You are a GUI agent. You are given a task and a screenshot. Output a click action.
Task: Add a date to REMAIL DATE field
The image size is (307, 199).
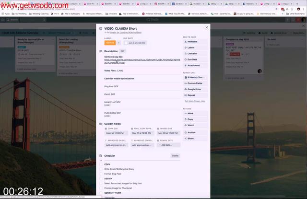(168, 145)
